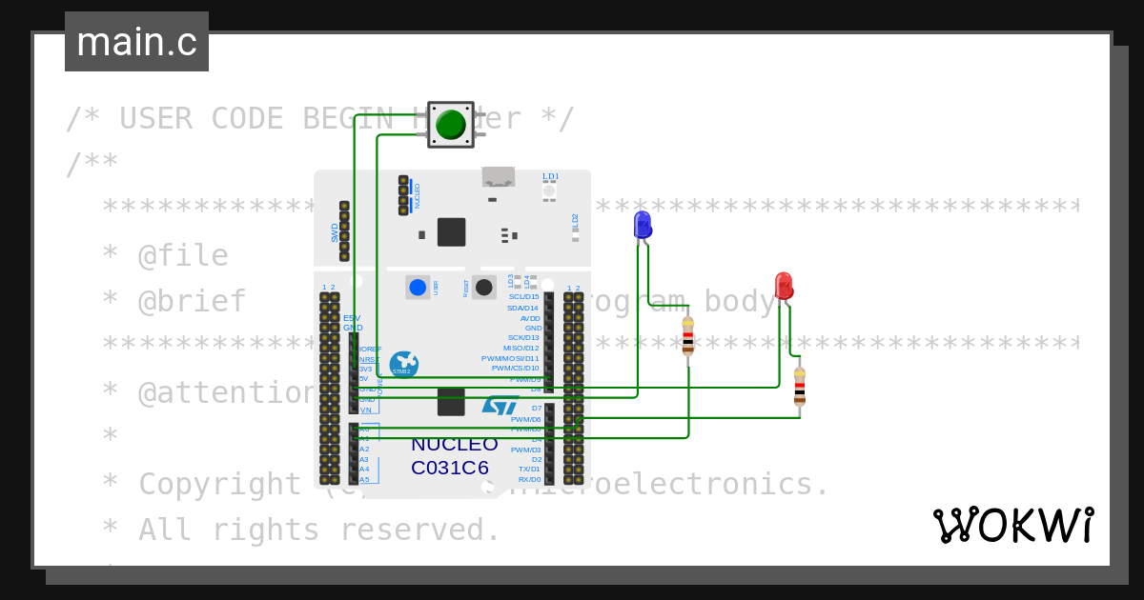The image size is (1144, 600).
Task: Open the main.c file tab
Action: (136, 42)
